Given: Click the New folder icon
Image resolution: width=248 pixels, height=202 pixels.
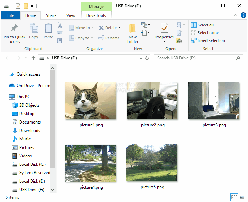Looking at the screenshot, I should pyautogui.click(x=133, y=28).
